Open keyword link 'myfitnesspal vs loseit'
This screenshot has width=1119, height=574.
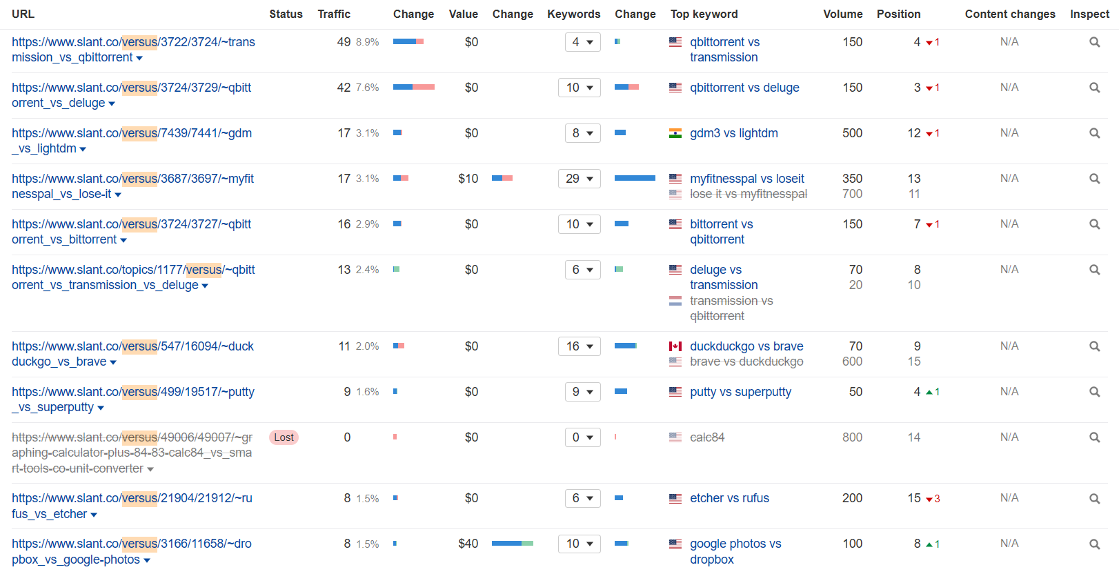click(x=747, y=179)
